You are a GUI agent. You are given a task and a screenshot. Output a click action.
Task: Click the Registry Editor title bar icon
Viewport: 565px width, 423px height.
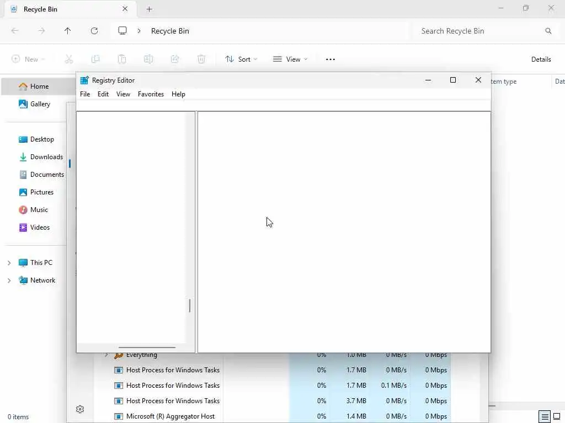84,80
